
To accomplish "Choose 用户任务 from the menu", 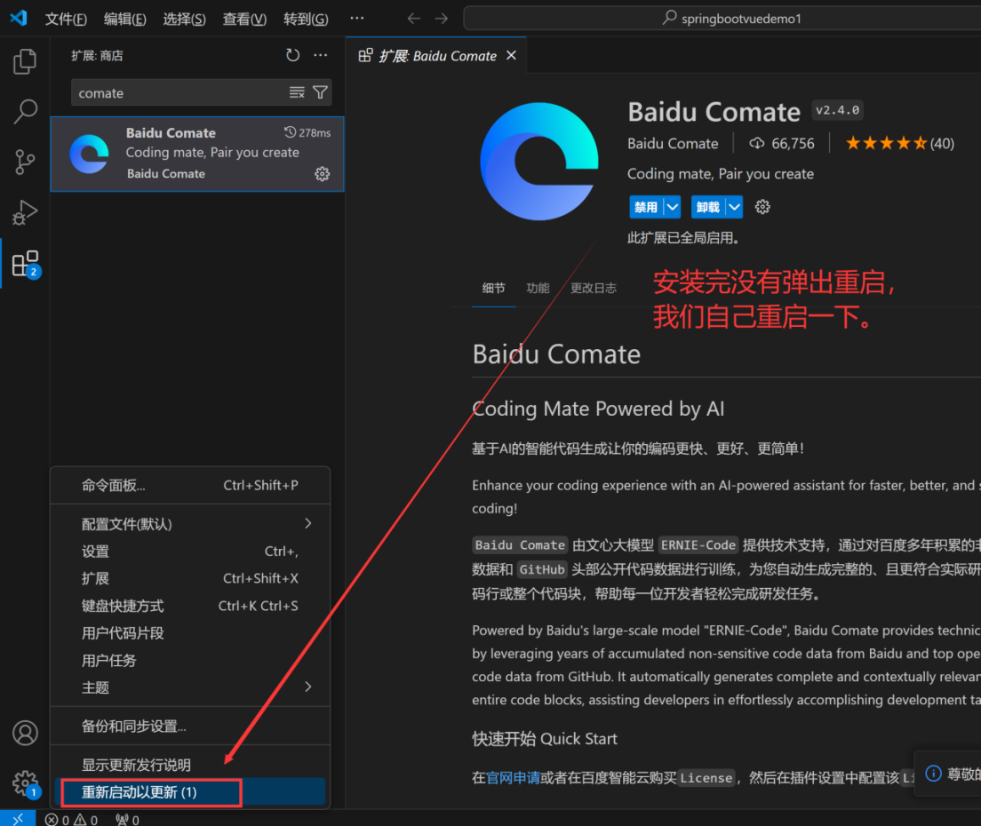I will click(190, 660).
